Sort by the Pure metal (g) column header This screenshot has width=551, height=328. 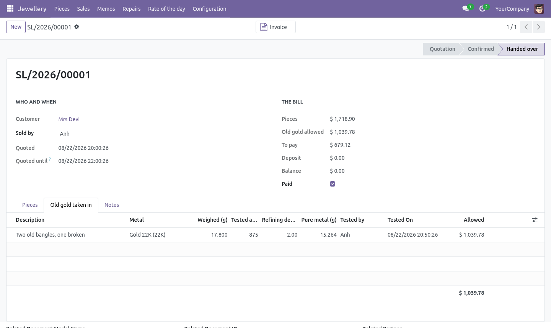[x=319, y=220]
